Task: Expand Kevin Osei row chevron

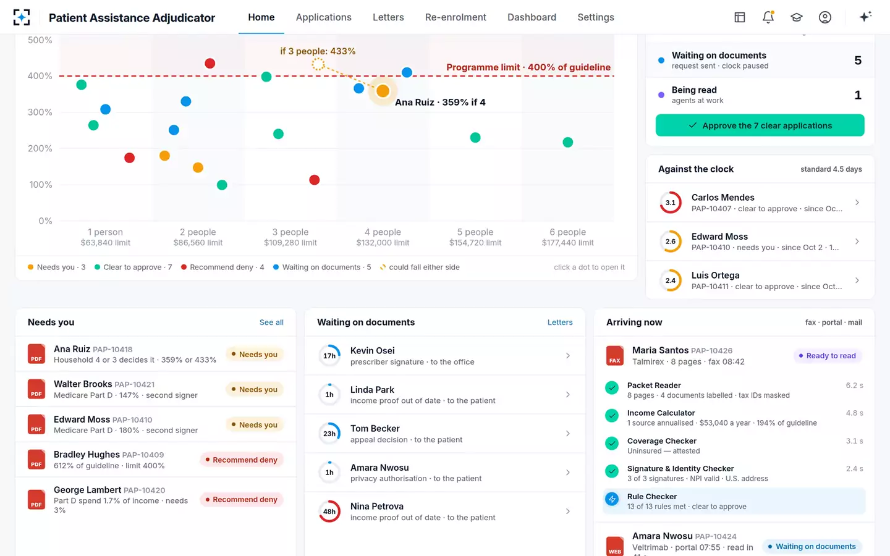Action: point(568,356)
